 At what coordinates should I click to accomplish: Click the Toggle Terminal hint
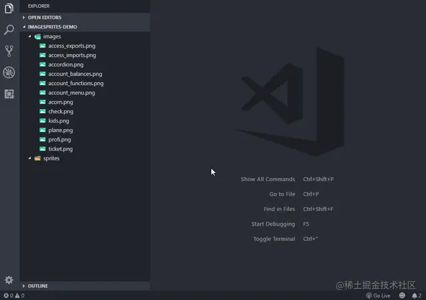pyautogui.click(x=274, y=239)
